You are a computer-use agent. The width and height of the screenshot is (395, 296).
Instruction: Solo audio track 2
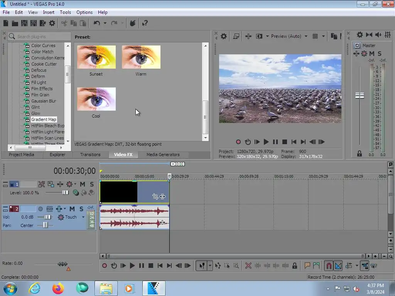click(81, 209)
